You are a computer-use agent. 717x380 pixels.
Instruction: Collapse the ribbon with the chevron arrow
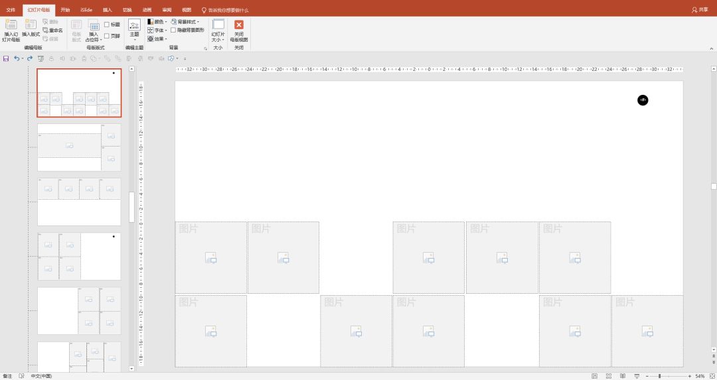711,48
